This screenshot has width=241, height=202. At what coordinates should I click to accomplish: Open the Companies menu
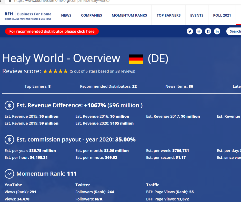92,15
